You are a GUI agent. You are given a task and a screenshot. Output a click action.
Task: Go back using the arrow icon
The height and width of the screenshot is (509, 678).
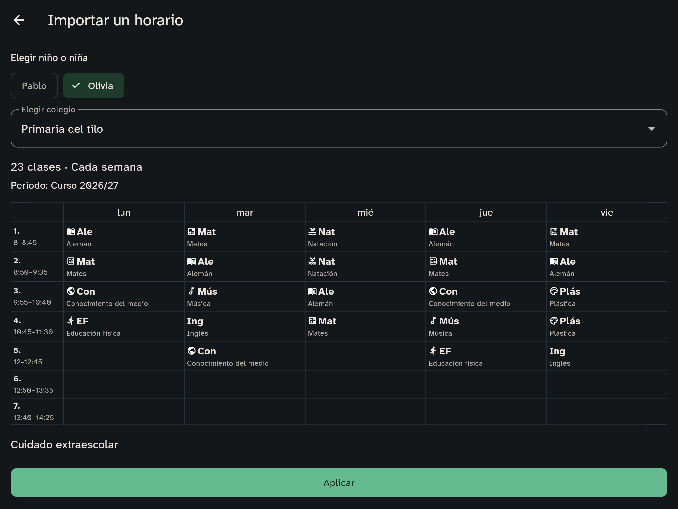point(19,20)
